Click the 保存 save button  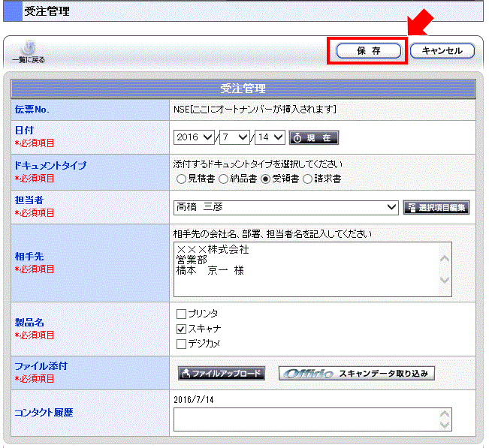[x=368, y=51]
